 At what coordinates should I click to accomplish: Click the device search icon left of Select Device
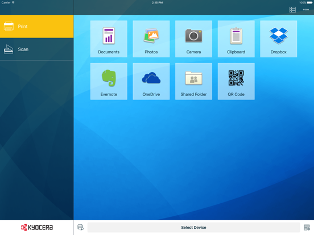tap(81, 228)
